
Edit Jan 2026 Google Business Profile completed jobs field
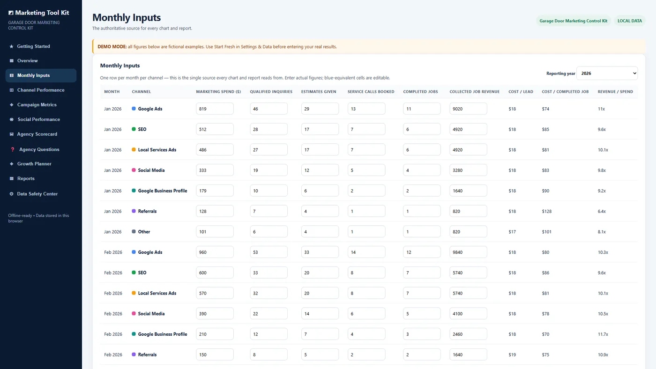pyautogui.click(x=422, y=191)
